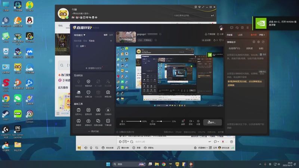The image size is (299, 168).
Task: Open the 场景切换器 tool icon
Action: 98,121
